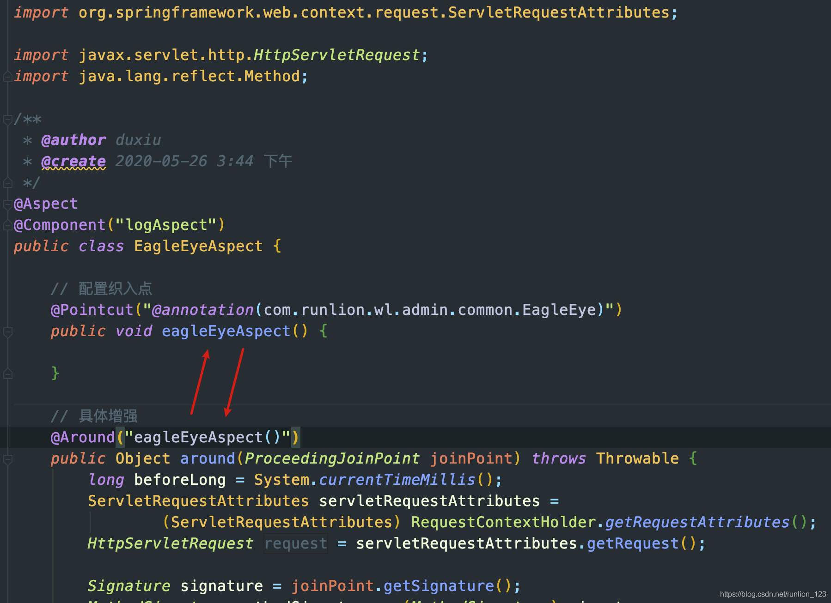This screenshot has height=603, width=831.
Task: Click the underlined @create Javadoc tag
Action: 73,161
